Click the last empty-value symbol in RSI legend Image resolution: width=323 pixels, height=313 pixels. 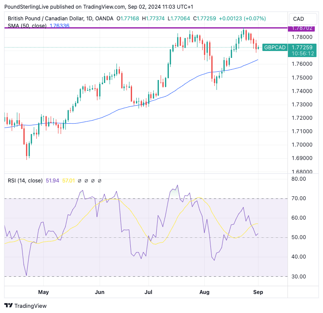point(100,181)
